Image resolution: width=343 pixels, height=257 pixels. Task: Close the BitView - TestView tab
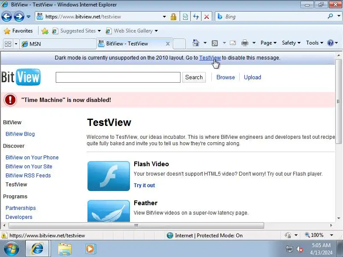click(168, 44)
